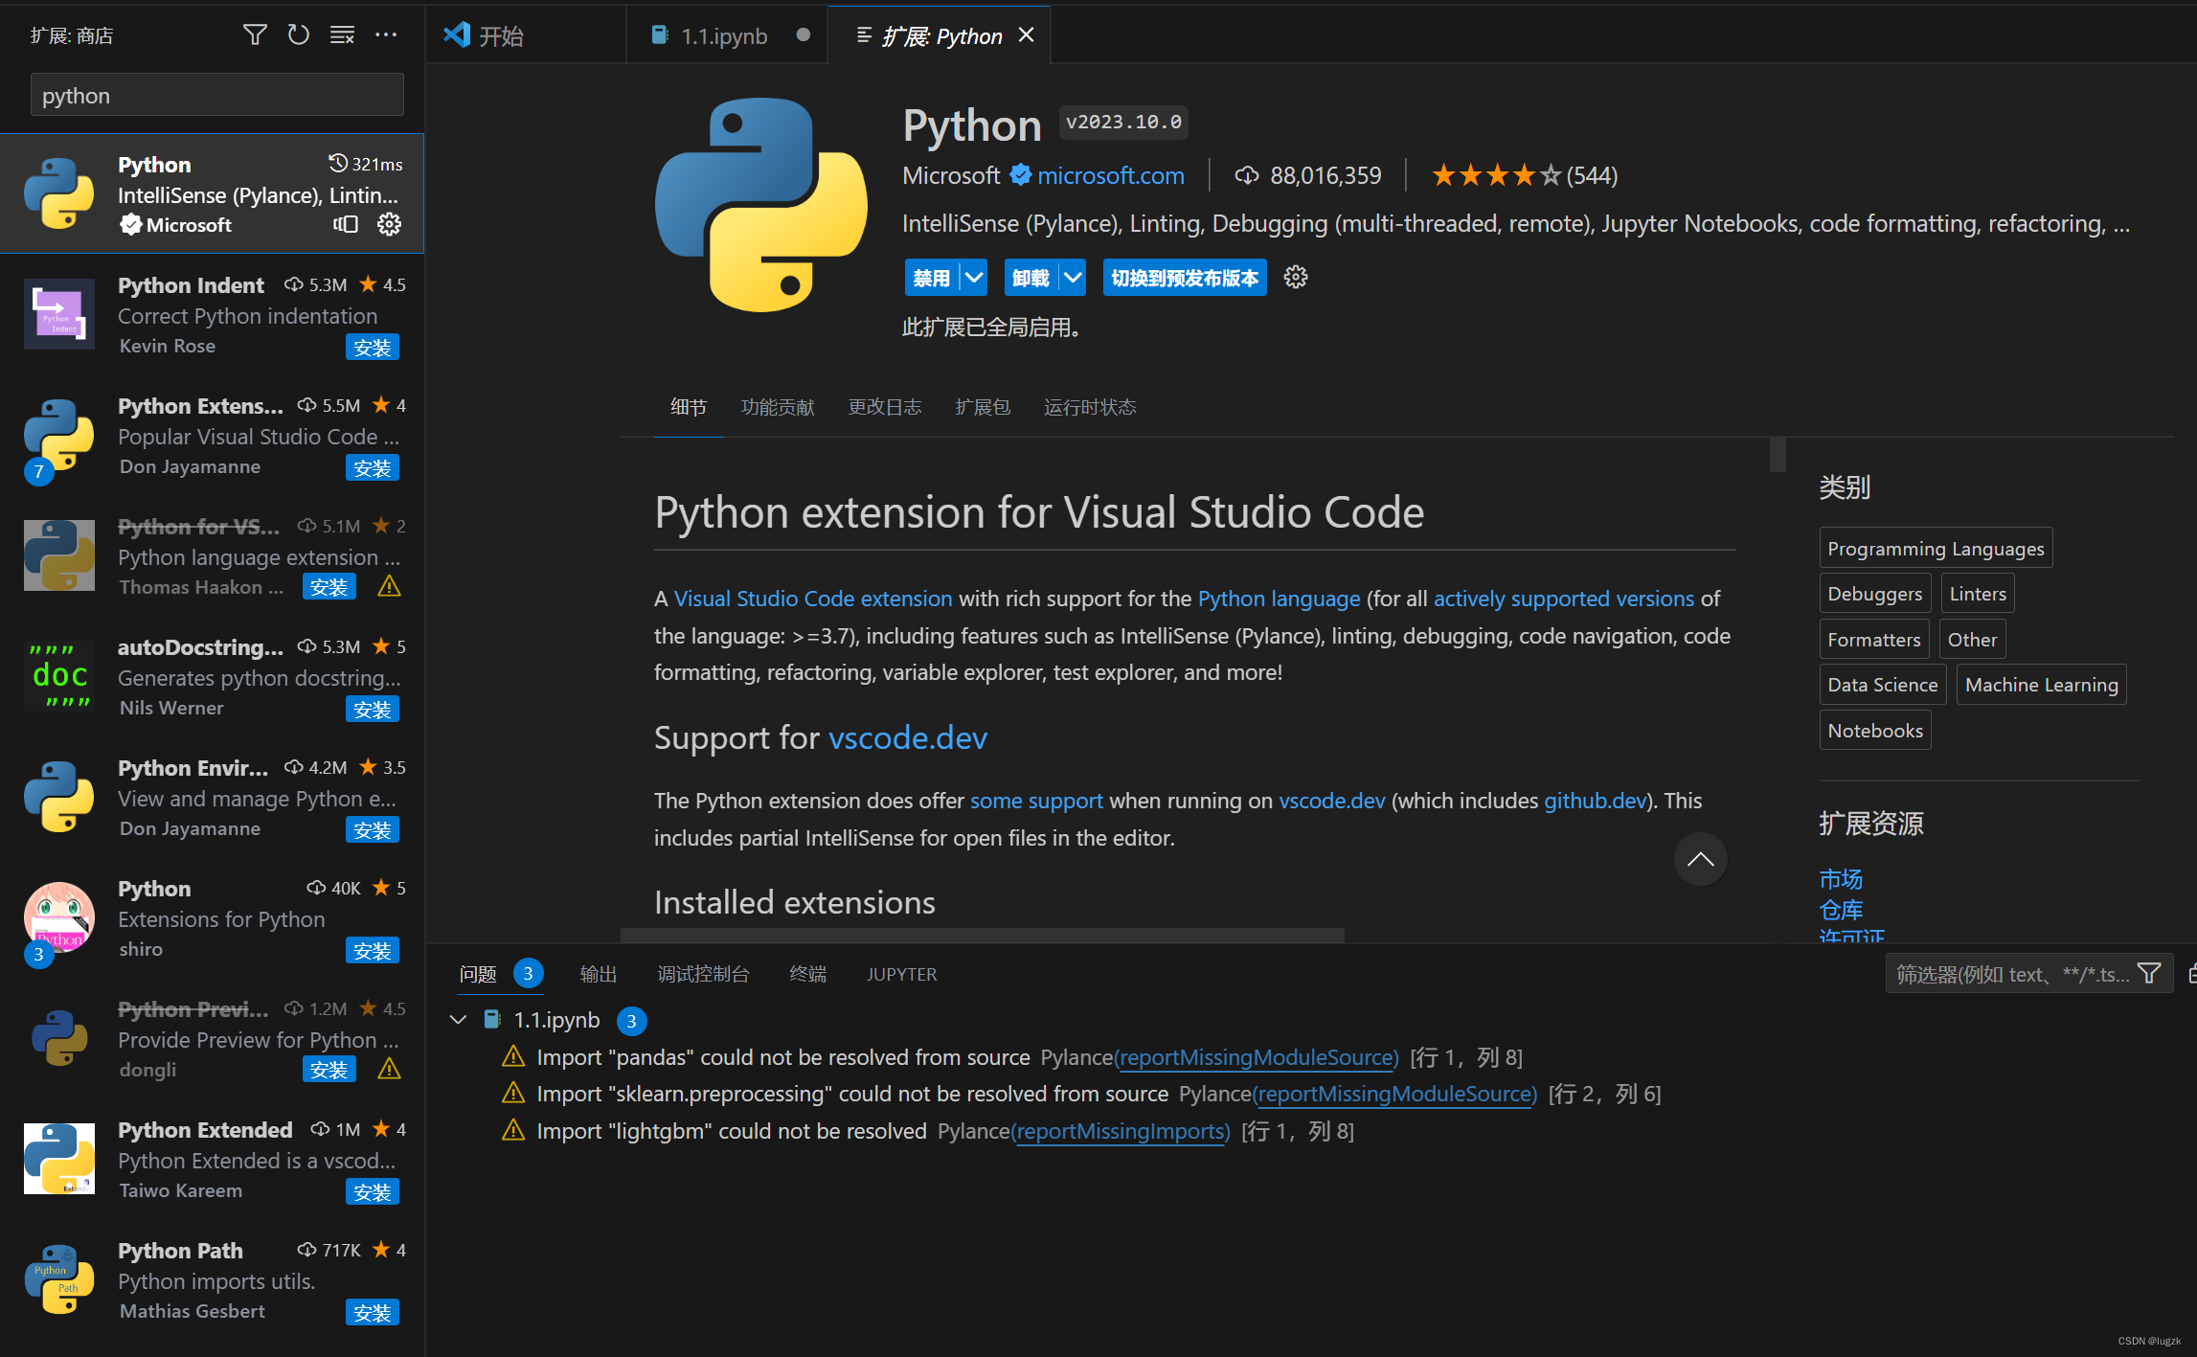Click the details page vertical scrollbar
The width and height of the screenshot is (2197, 1357).
[1778, 455]
